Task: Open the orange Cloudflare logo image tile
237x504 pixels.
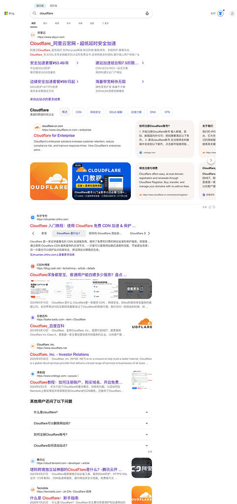Action: tap(49, 181)
